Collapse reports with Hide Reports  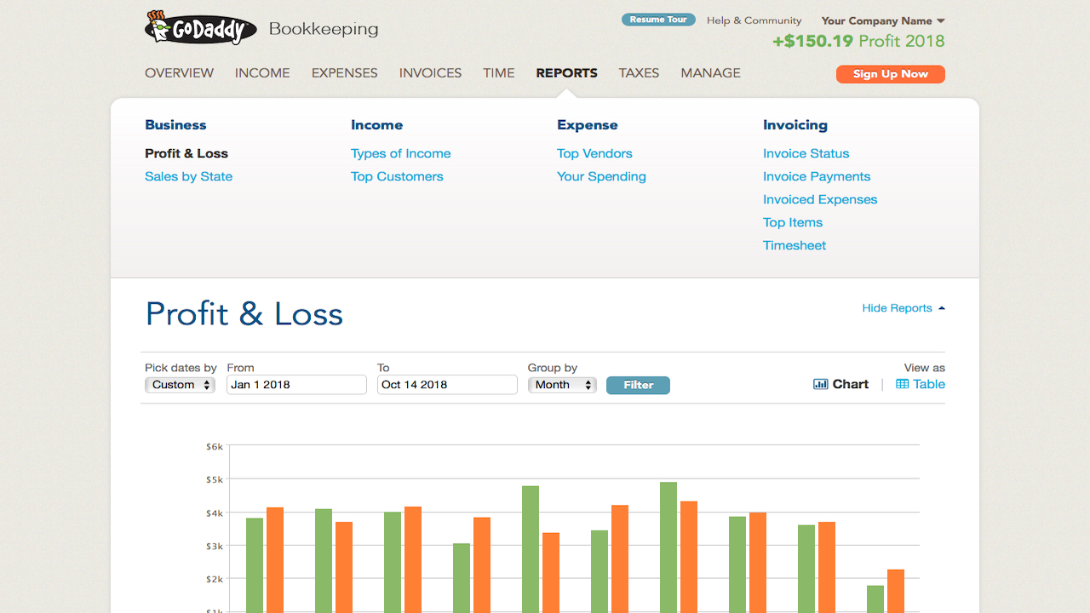coord(904,308)
